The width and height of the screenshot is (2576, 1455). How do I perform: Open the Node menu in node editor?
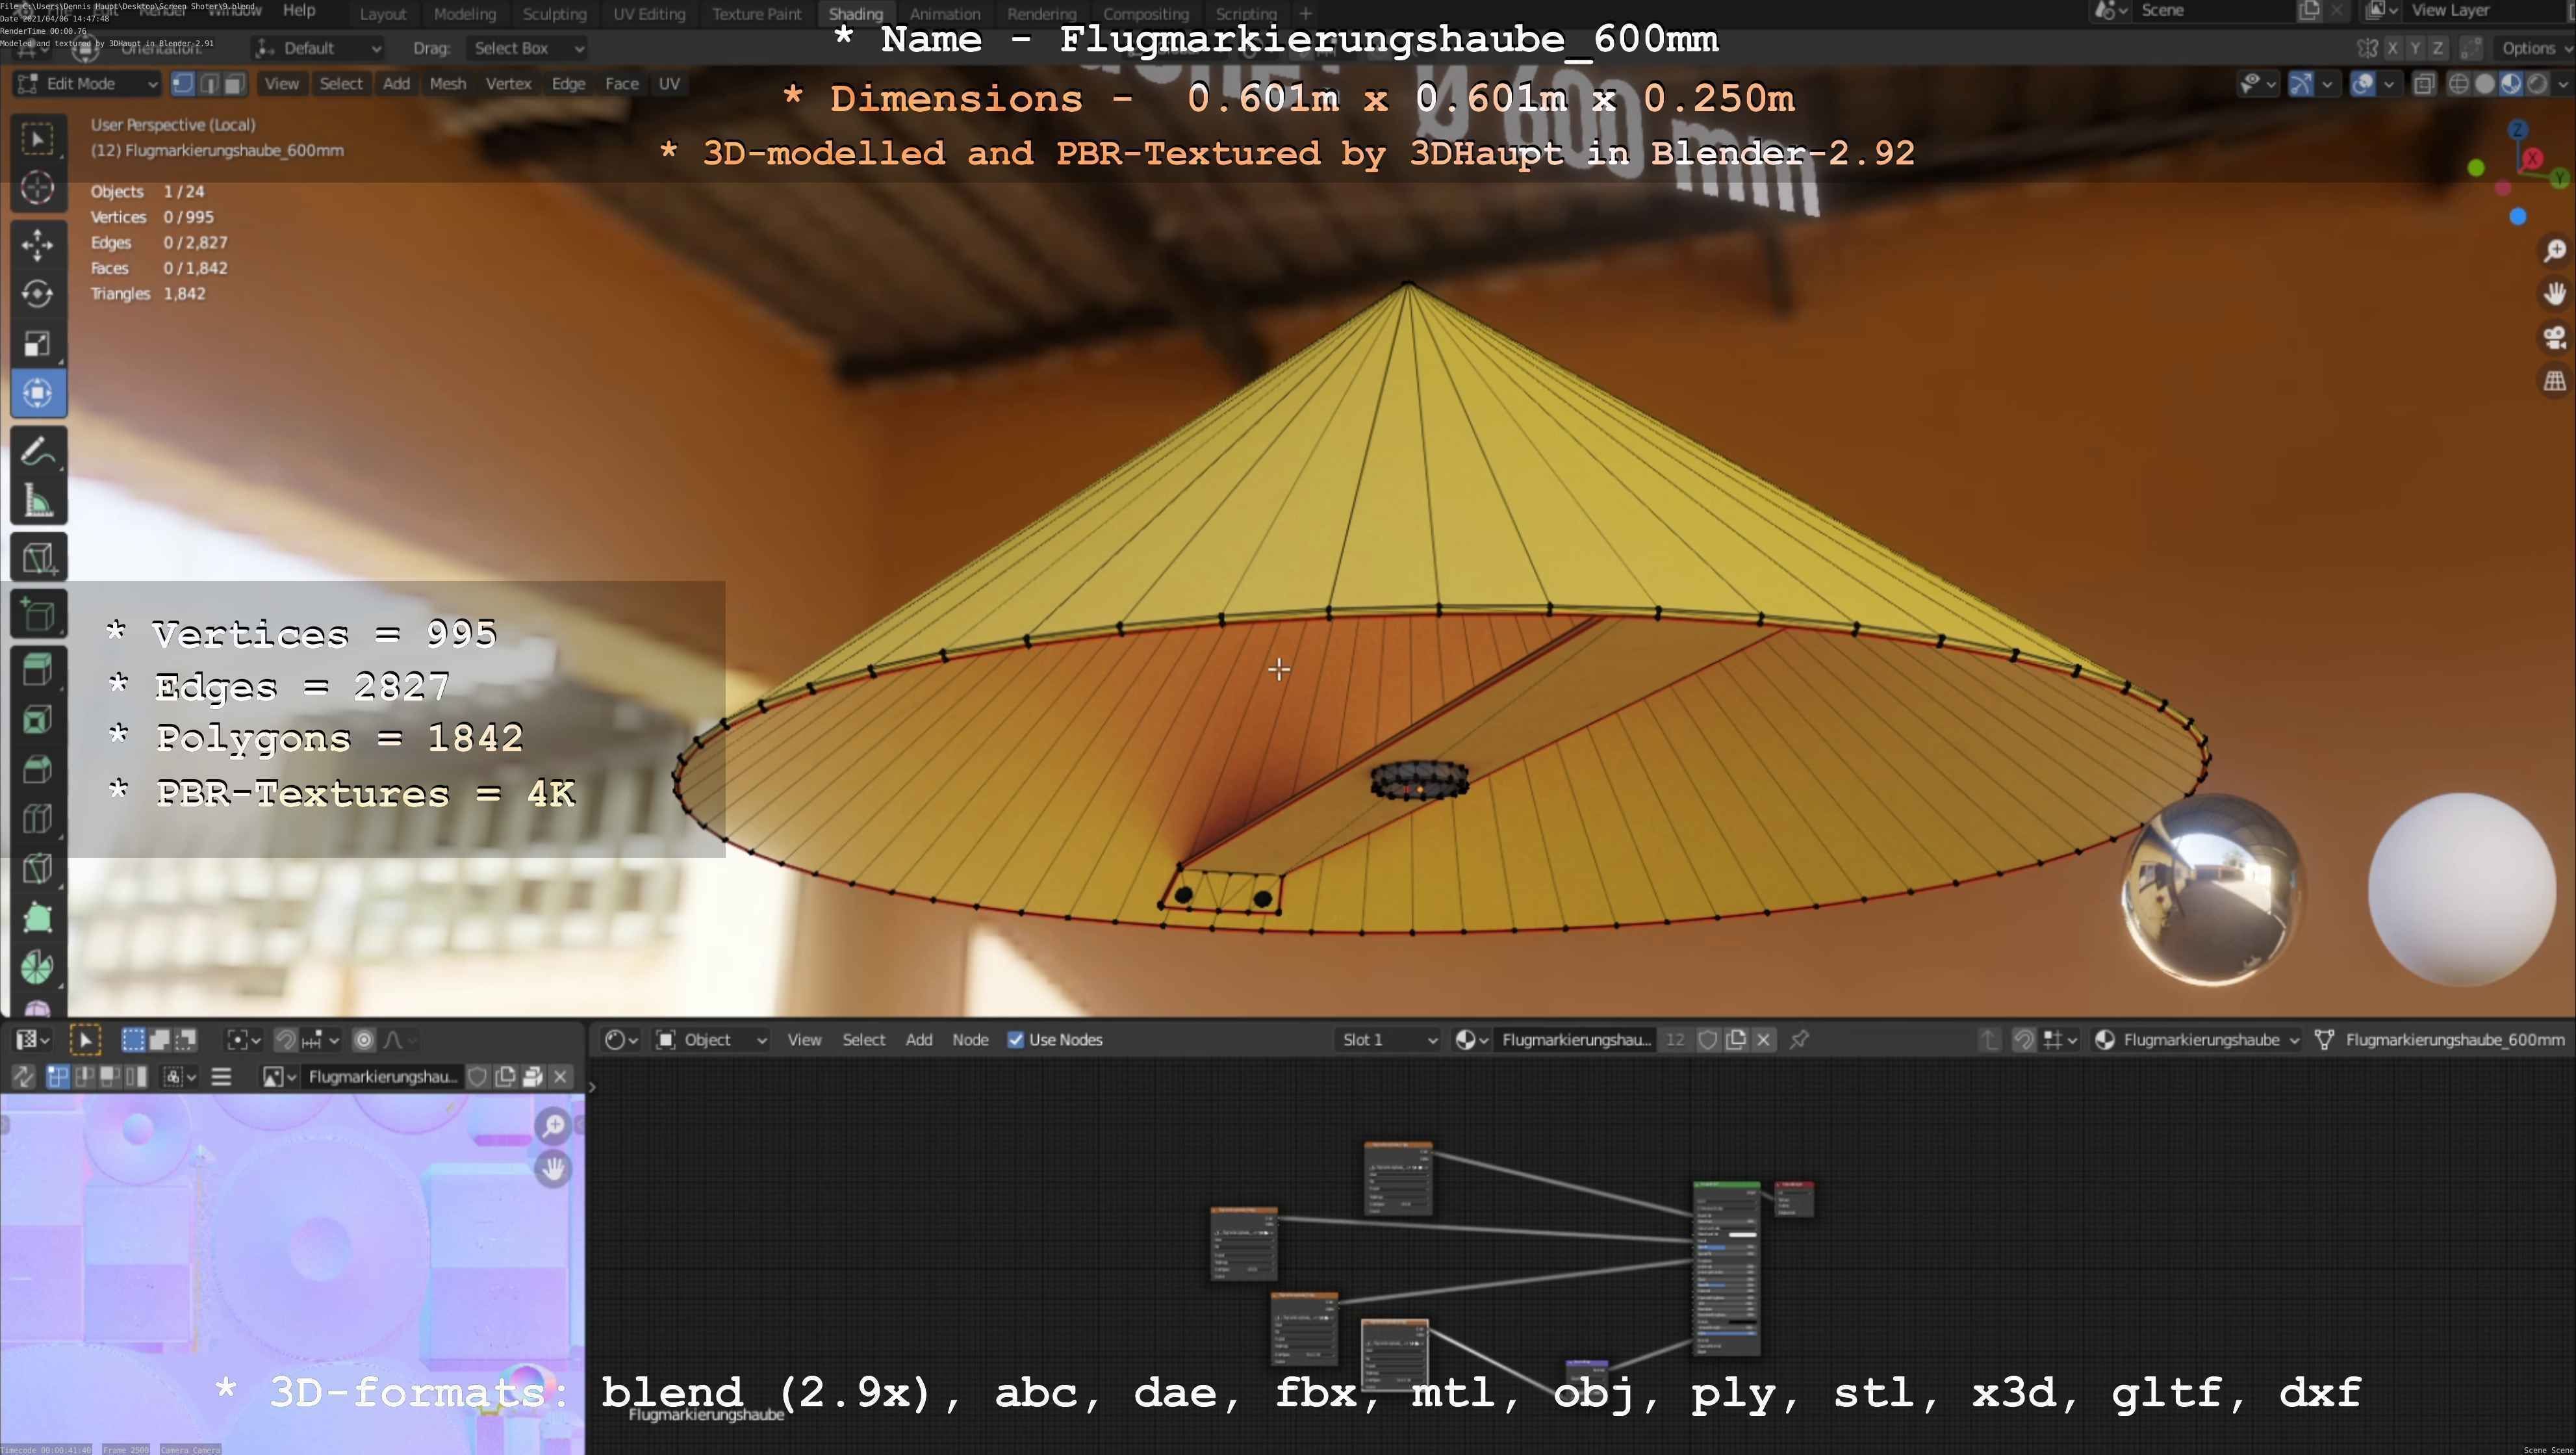(970, 1040)
